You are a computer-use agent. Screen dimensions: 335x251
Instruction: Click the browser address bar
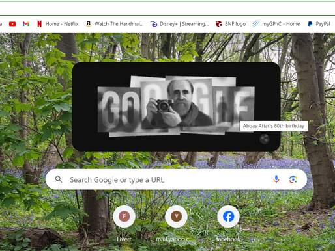[167, 8]
